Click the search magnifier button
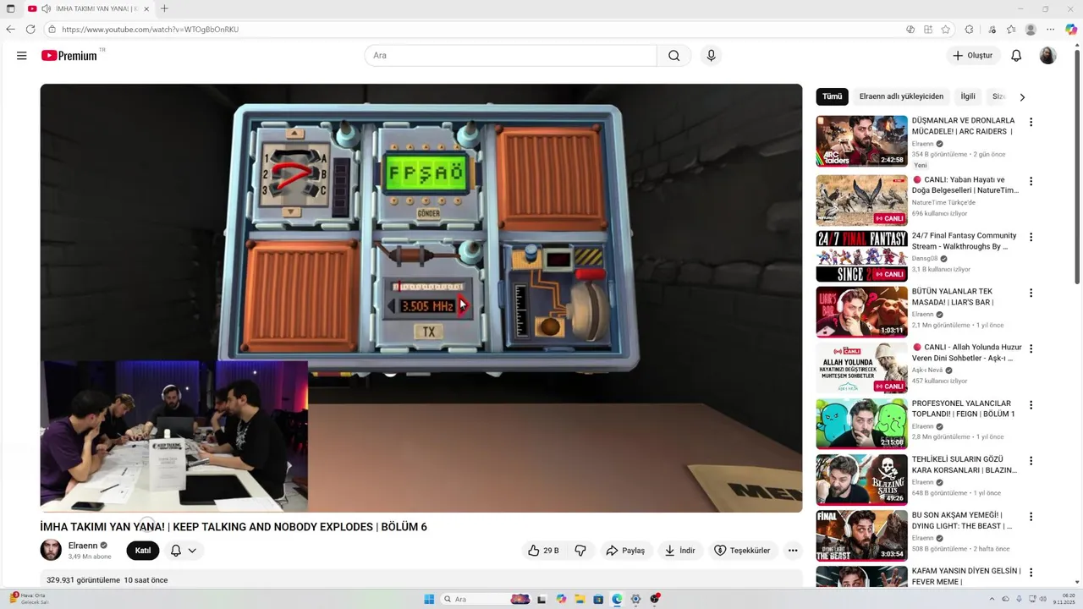The image size is (1083, 609). 673,56
